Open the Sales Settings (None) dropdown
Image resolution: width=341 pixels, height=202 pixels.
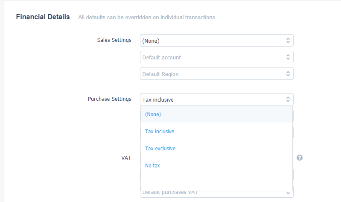[x=213, y=41]
